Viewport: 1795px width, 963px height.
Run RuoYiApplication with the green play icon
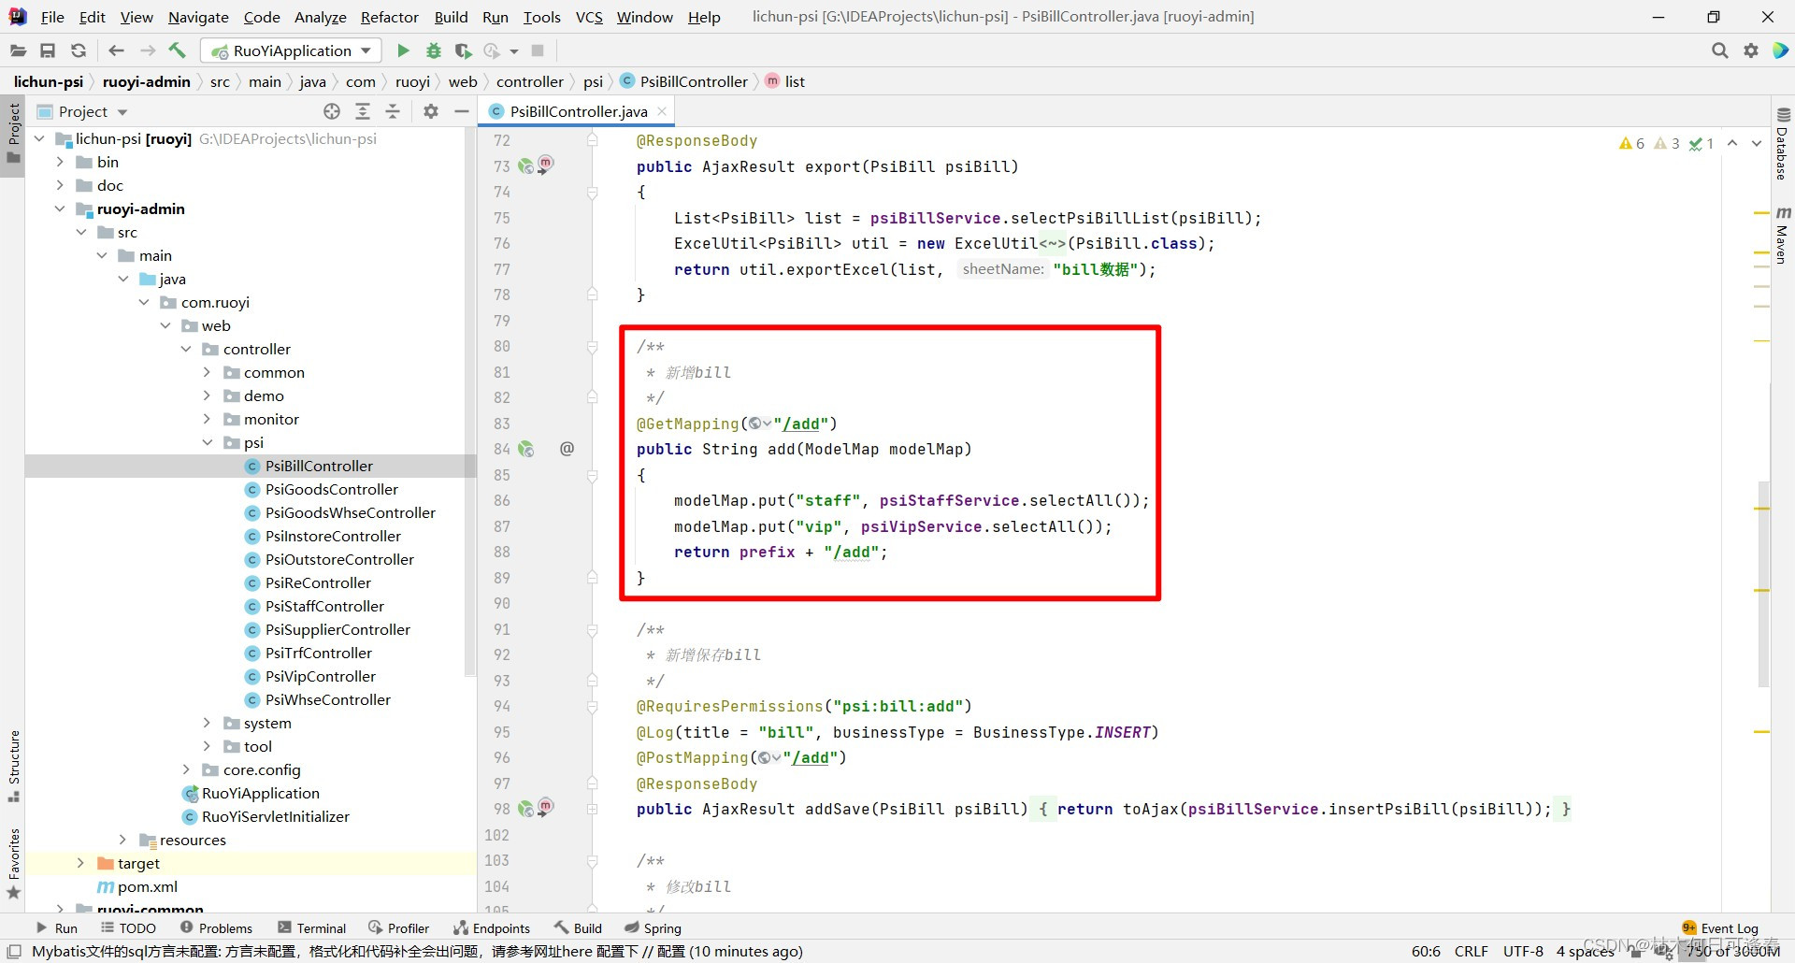[403, 50]
